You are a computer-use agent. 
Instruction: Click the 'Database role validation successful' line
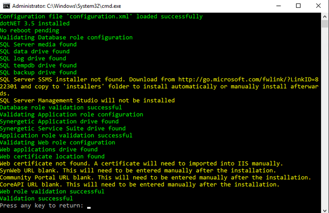[61, 107]
